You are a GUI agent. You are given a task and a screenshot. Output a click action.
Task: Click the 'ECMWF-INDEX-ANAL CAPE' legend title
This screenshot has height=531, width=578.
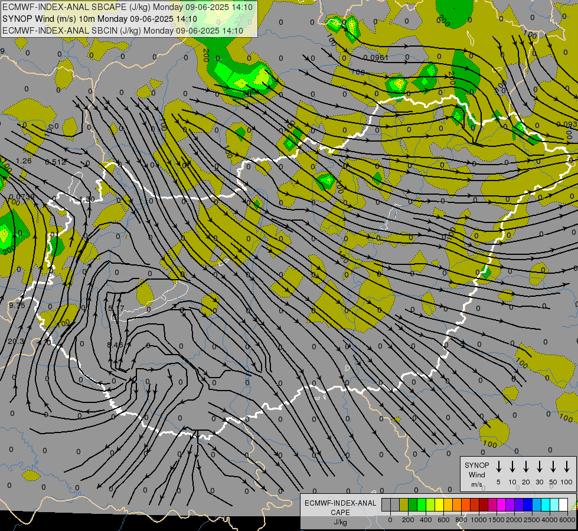[x=340, y=508]
